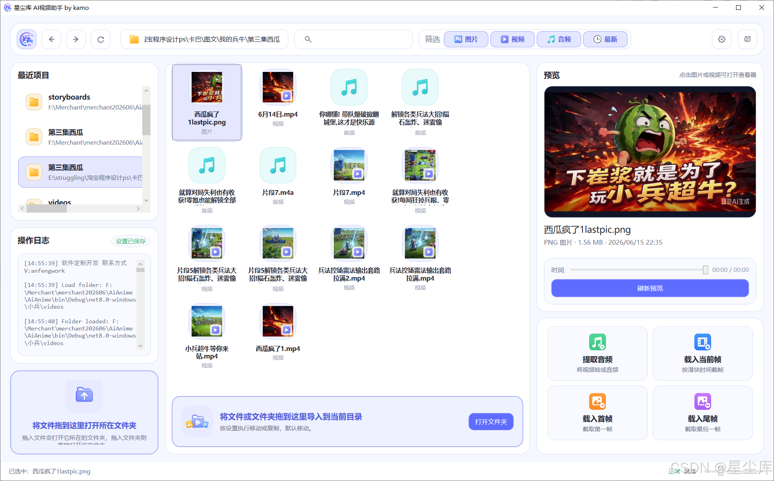Click the 提取音频 music icon
Screen dimensions: 774x481
pos(597,342)
